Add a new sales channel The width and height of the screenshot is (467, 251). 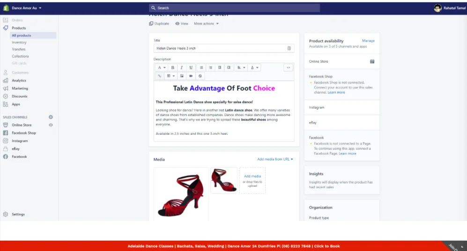pyautogui.click(x=51, y=117)
